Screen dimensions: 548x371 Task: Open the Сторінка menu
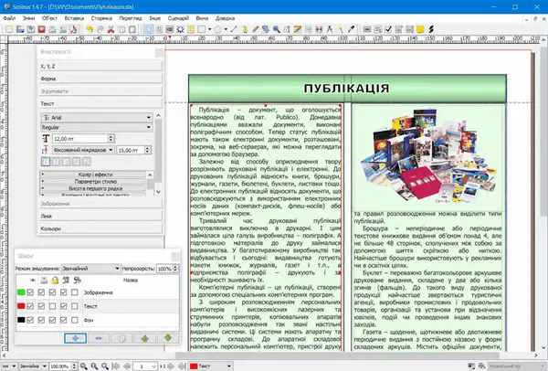101,18
